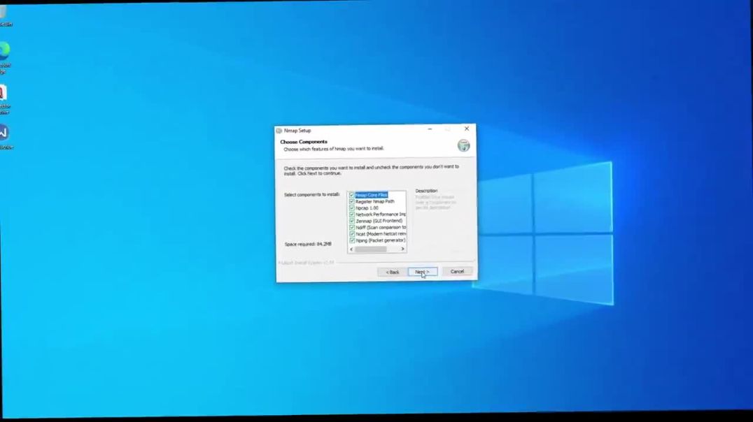The image size is (753, 422).
Task: Click the 'Select components to install:' label
Action: pos(311,195)
